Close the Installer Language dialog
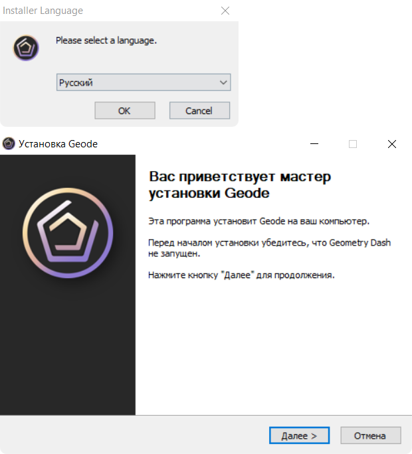The width and height of the screenshot is (412, 454). point(225,11)
